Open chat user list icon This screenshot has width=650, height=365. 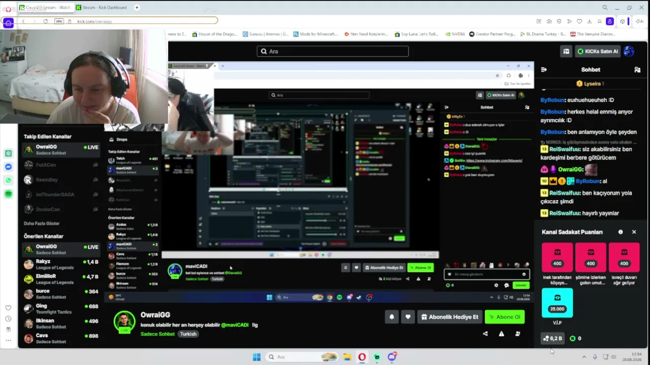637,69
